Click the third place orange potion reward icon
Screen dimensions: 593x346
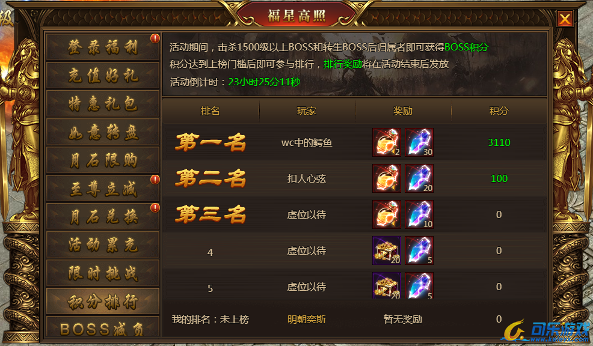(387, 214)
